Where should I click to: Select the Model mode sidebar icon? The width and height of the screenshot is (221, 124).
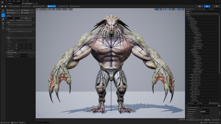[x=3, y=23]
